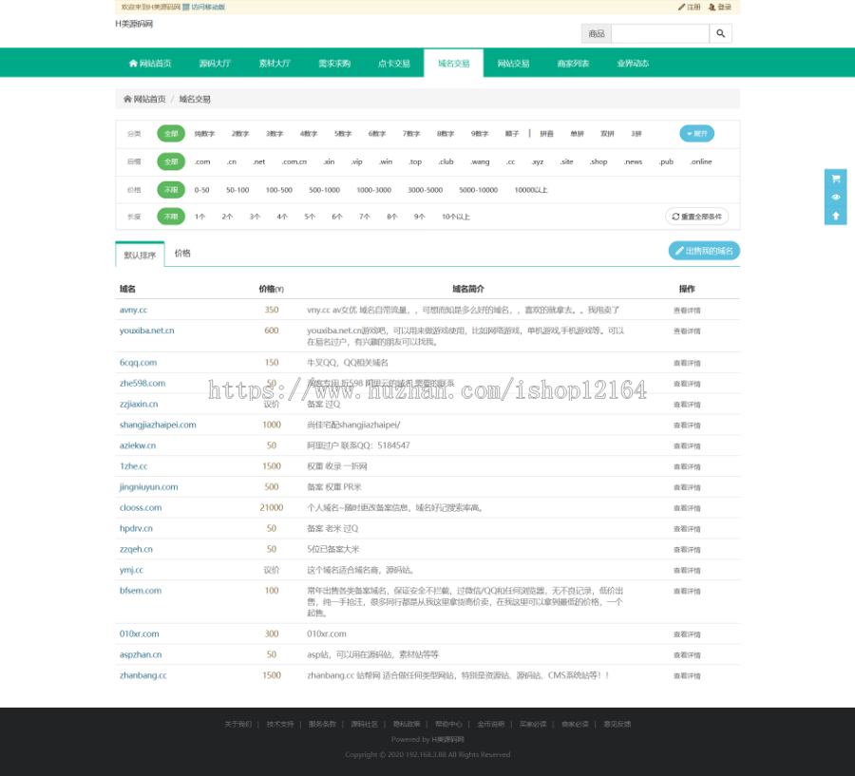Screen dimensions: 855x776
Task: Open 关于我们 footer link
Action: [237, 724]
